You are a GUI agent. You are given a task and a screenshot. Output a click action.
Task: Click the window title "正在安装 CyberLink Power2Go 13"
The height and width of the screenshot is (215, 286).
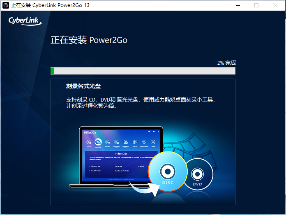(51, 5)
